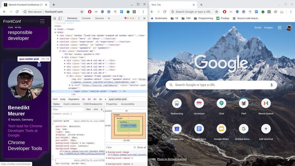Click the red error count badge in DevTools
Image resolution: width=295 pixels, height=166 pixels.
click(x=126, y=18)
